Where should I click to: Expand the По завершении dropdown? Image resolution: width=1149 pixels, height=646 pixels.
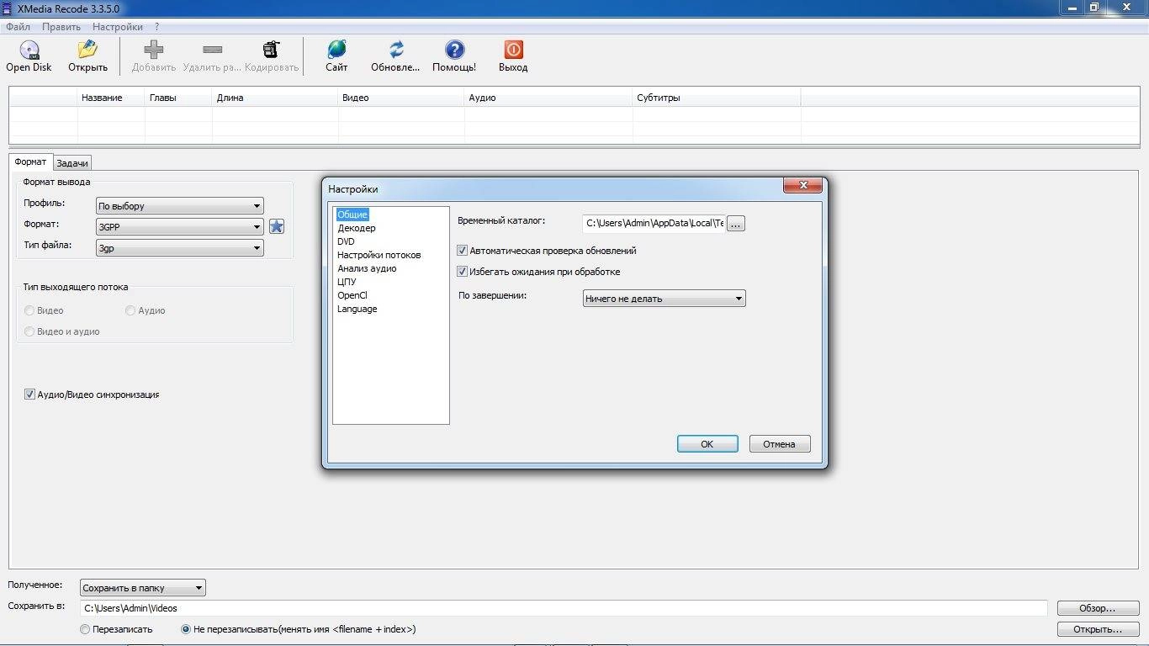click(x=665, y=299)
